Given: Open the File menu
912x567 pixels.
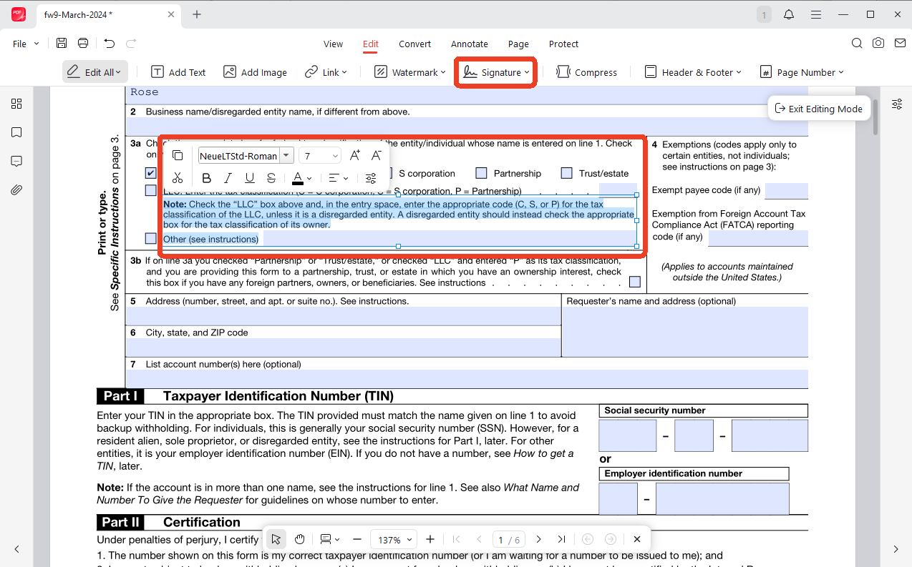Looking at the screenshot, I should click(26, 44).
